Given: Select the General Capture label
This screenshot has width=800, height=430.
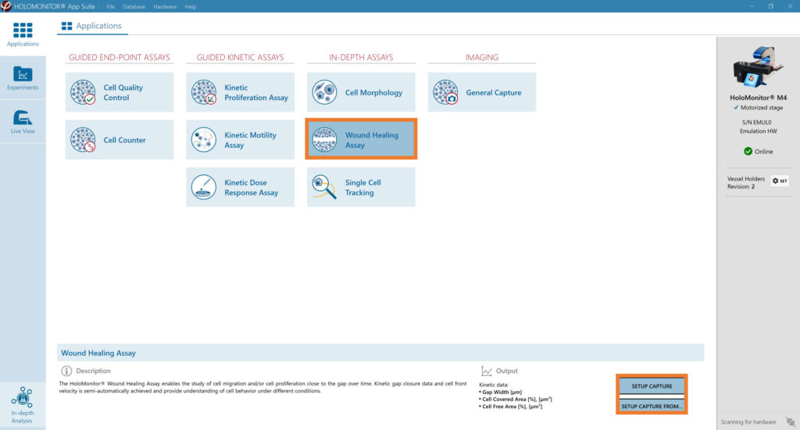Looking at the screenshot, I should [x=494, y=92].
